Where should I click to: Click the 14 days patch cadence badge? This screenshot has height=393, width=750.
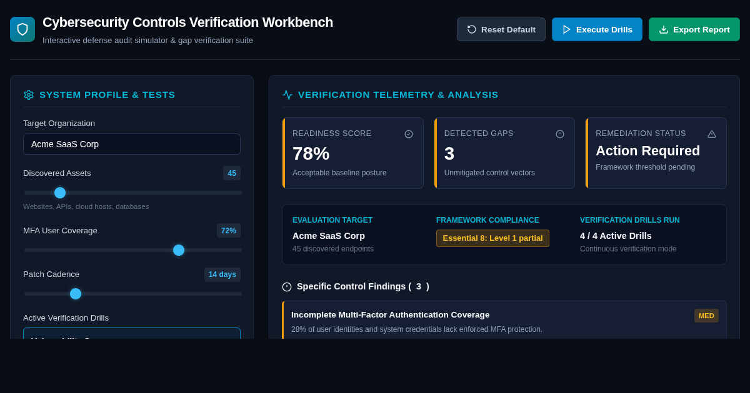(222, 274)
